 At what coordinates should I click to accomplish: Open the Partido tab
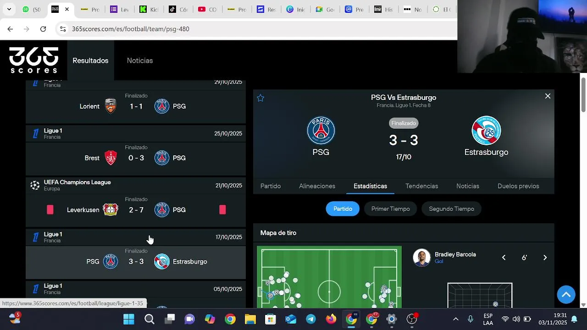pos(271,186)
